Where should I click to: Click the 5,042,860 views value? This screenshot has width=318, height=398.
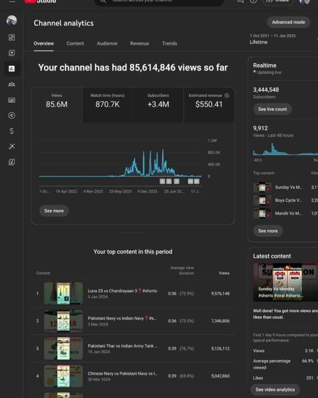220,376
